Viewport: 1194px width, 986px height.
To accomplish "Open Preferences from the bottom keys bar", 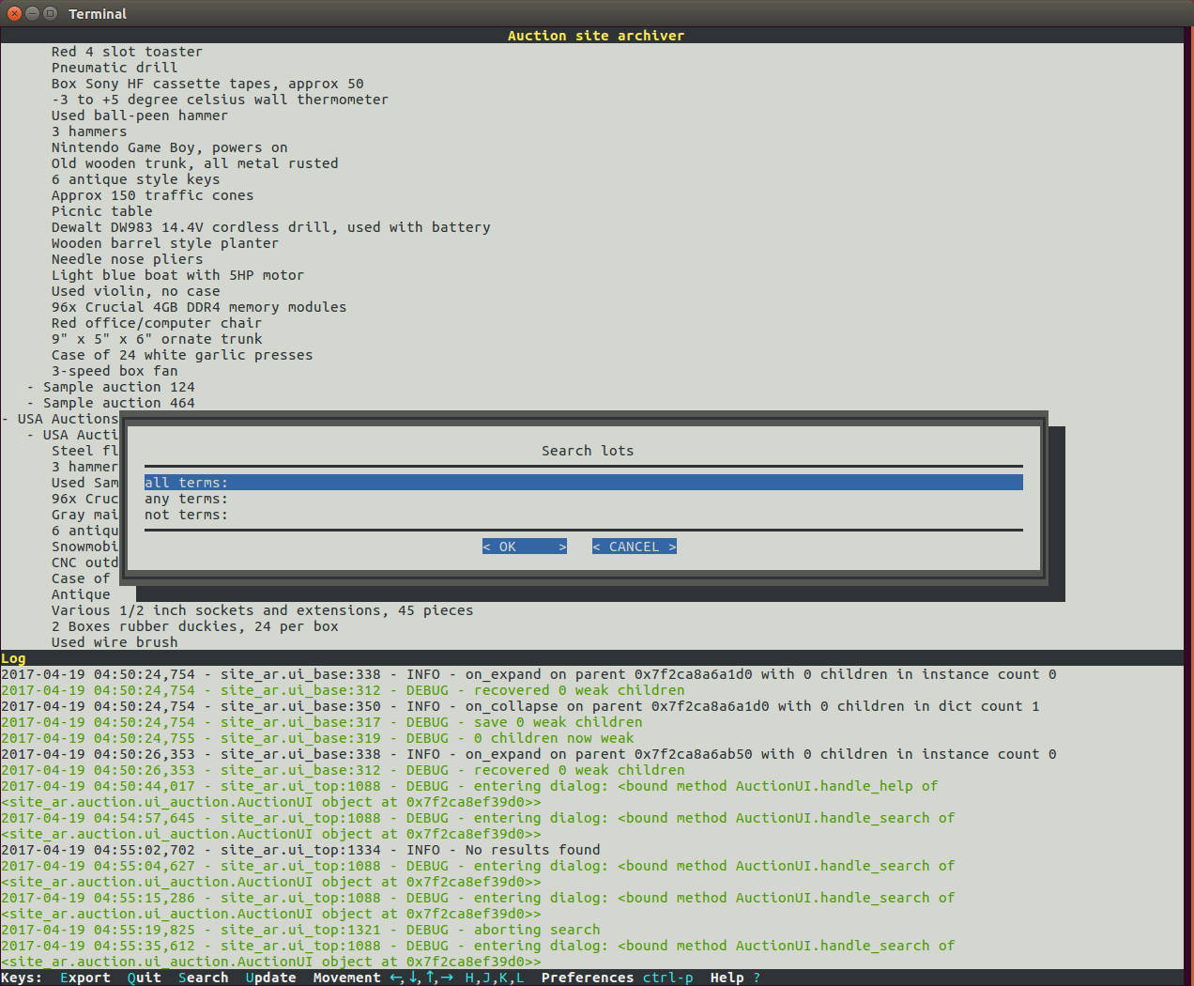I will tap(617, 978).
